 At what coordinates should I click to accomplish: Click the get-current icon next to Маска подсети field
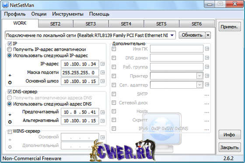pyautogui.click(x=102, y=73)
